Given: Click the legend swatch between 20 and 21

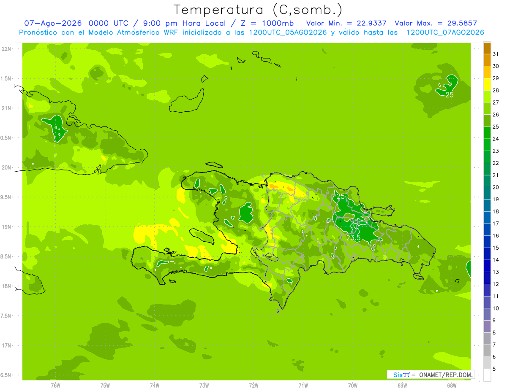Looking at the screenshot, I should [x=487, y=181].
